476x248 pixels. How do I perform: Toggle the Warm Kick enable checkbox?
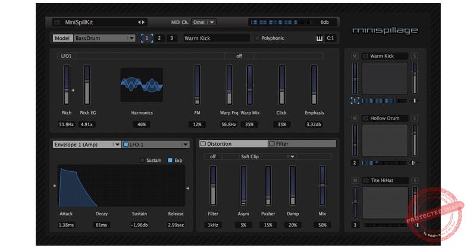(365, 56)
